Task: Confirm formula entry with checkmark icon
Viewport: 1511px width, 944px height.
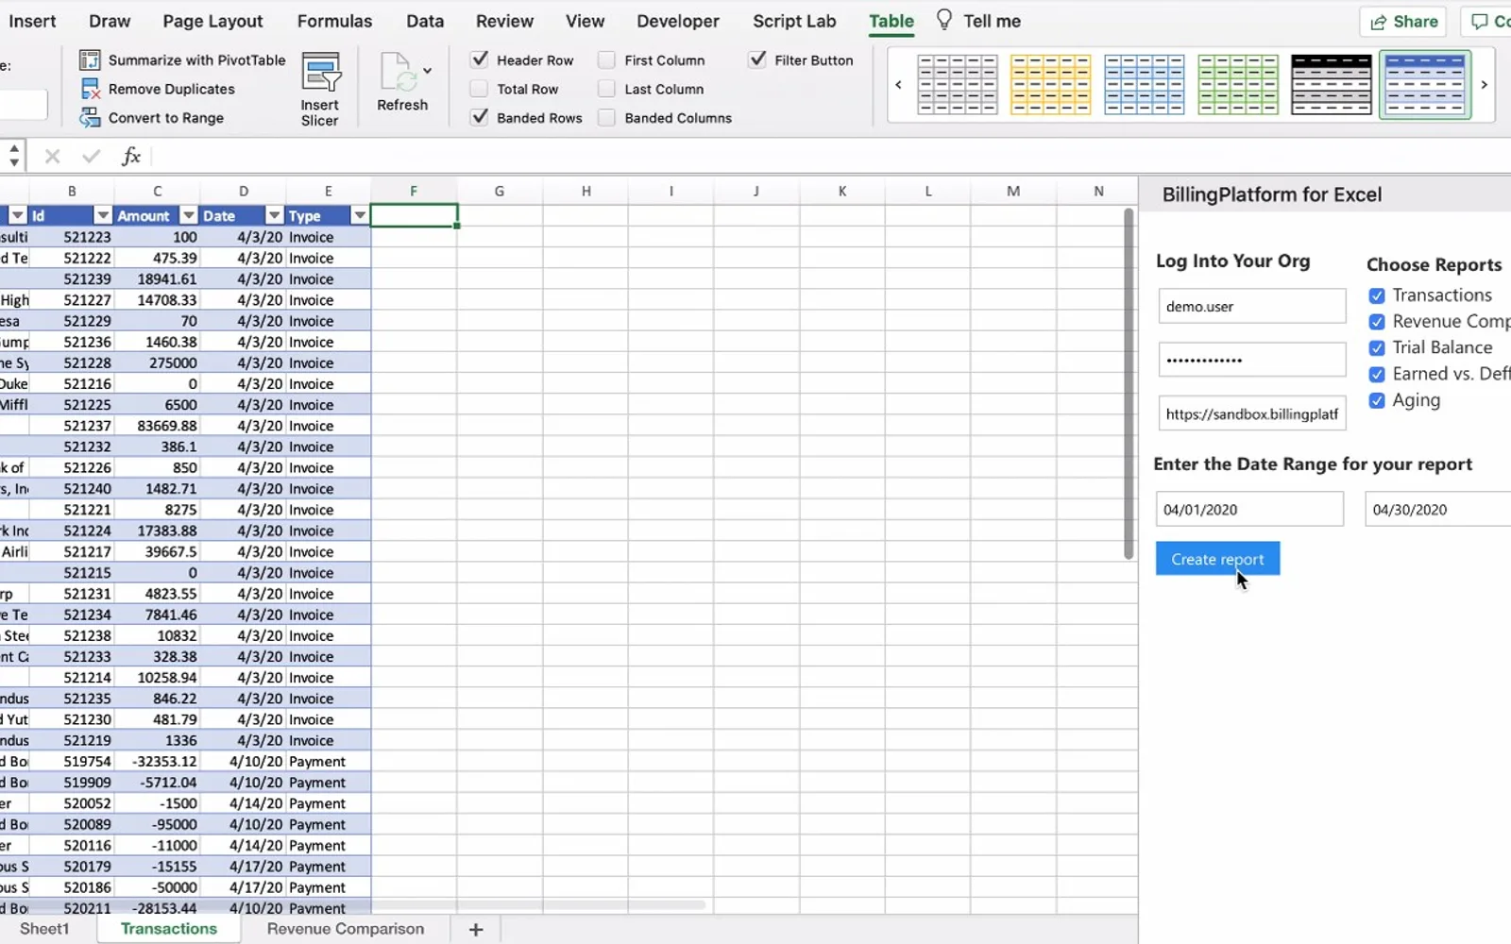Action: click(92, 156)
